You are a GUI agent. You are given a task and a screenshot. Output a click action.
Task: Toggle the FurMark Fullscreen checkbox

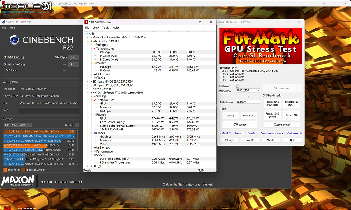(238, 86)
